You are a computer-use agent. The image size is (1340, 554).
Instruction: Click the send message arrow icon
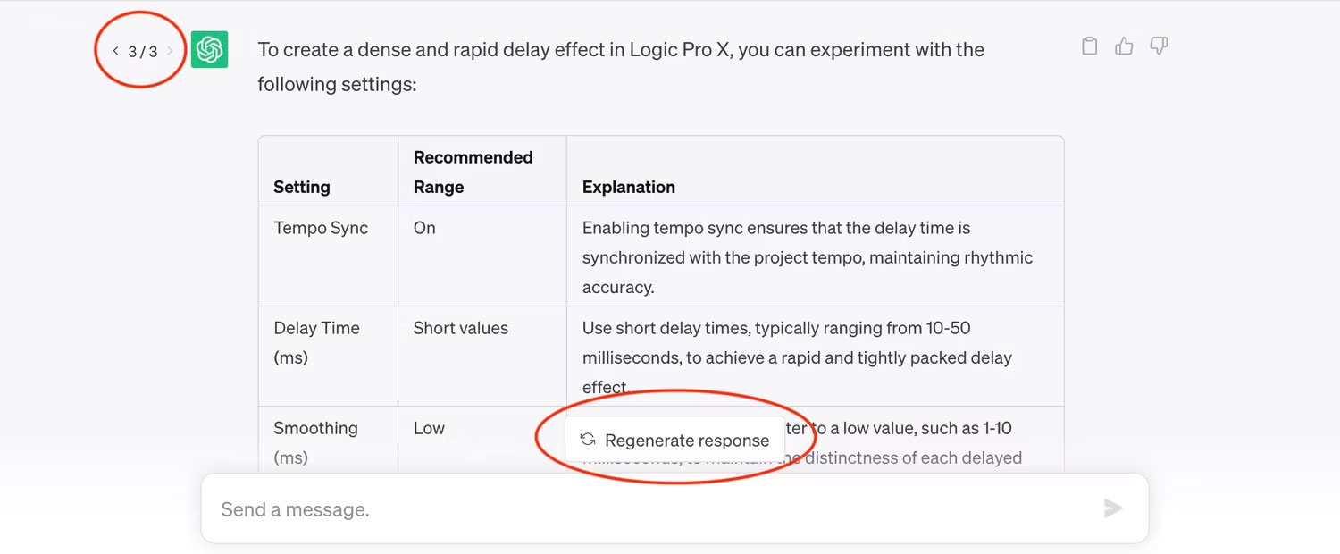click(x=1113, y=508)
